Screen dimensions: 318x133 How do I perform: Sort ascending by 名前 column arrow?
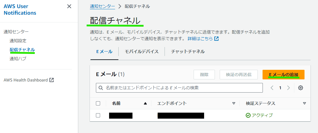point(145,103)
